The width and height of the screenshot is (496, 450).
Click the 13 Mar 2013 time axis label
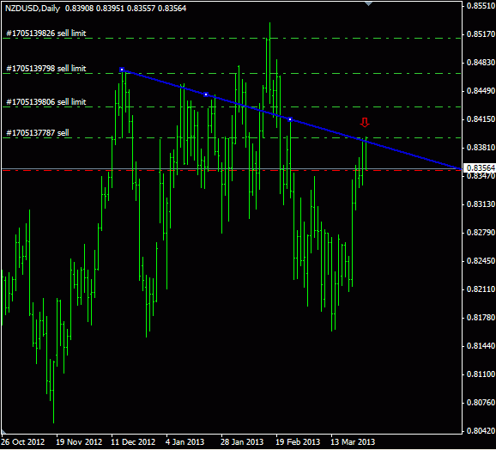tap(353, 441)
